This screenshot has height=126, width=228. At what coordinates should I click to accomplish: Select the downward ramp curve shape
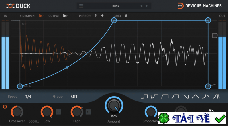click(186, 97)
